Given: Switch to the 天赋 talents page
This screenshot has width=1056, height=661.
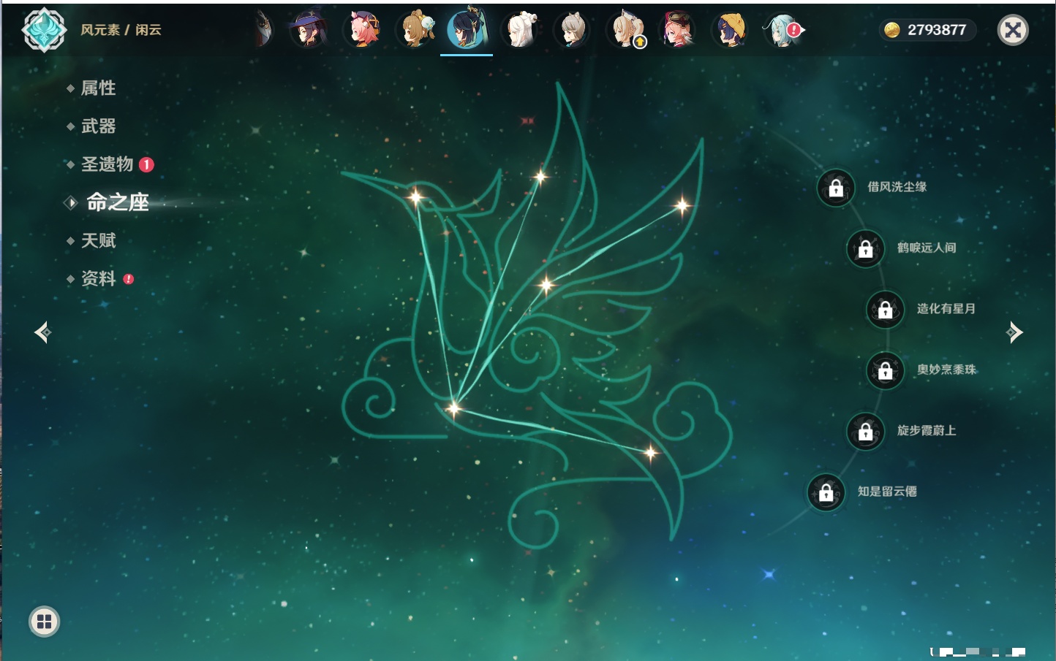Looking at the screenshot, I should 98,240.
